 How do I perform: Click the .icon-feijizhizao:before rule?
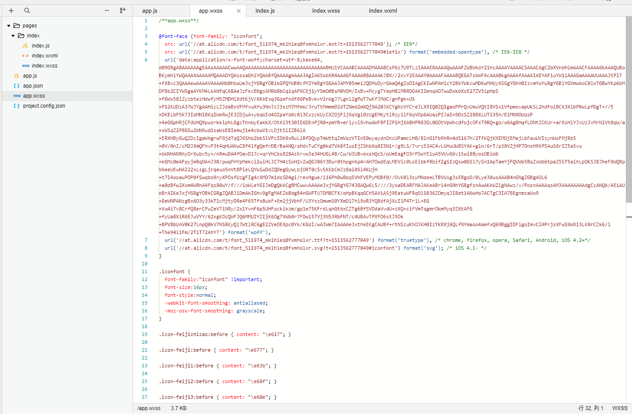(225, 334)
